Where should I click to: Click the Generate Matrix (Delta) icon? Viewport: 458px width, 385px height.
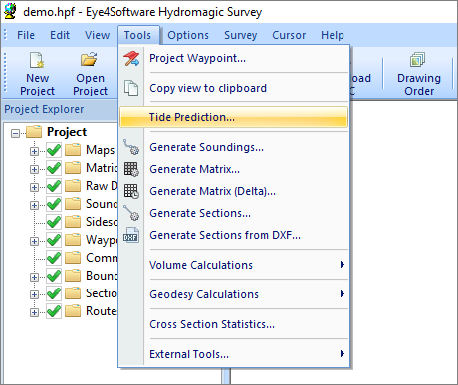pyautogui.click(x=131, y=191)
